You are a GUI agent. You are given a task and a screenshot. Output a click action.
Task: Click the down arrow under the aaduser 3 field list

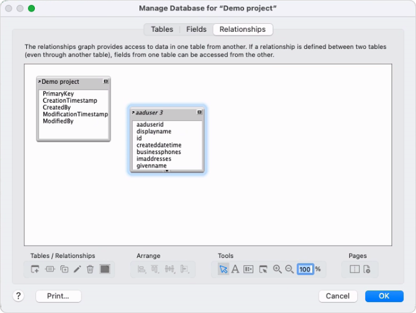pyautogui.click(x=167, y=171)
